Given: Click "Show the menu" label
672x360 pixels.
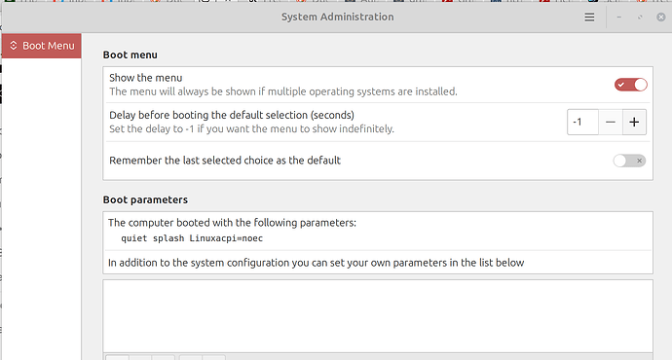Looking at the screenshot, I should pyautogui.click(x=146, y=78).
